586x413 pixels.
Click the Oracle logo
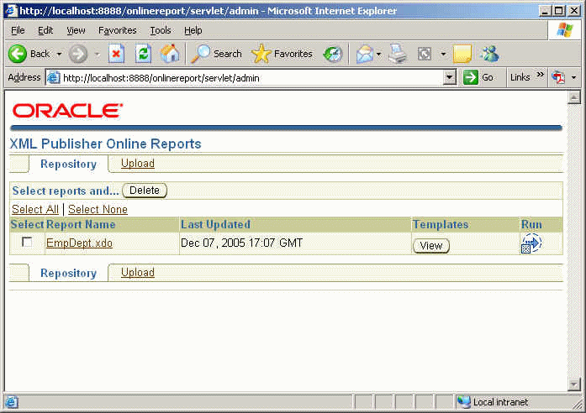click(x=67, y=111)
